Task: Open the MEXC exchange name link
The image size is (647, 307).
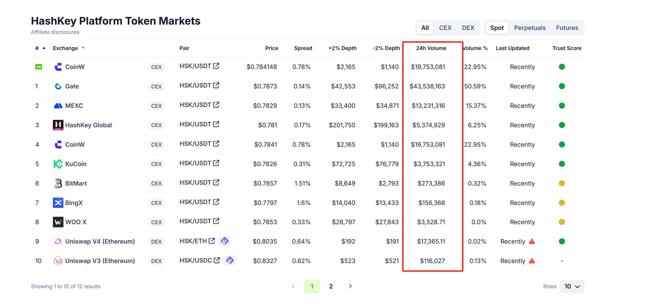Action: tap(74, 106)
